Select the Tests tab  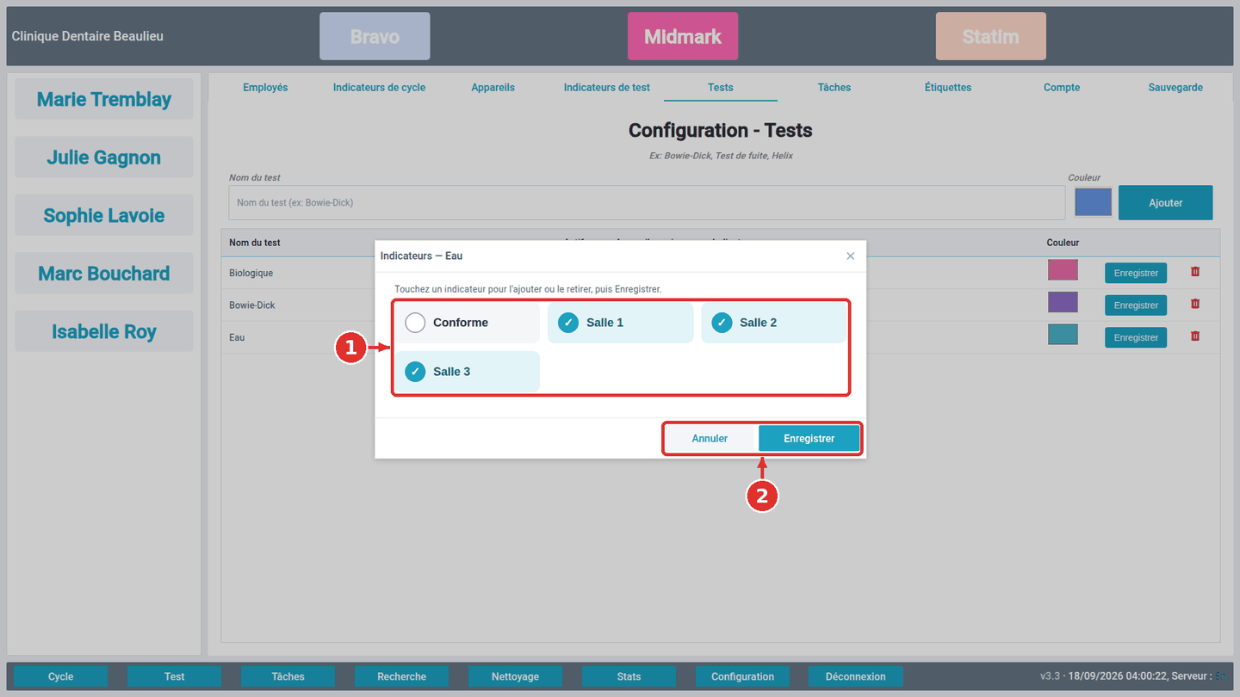click(721, 87)
